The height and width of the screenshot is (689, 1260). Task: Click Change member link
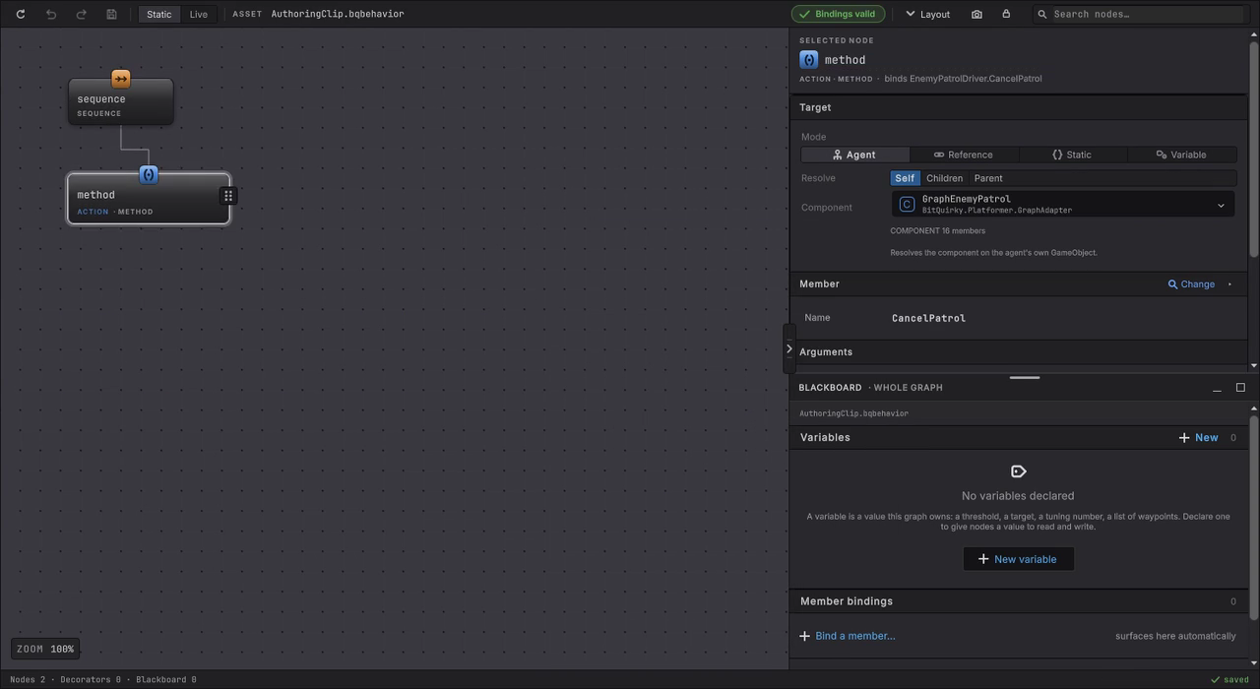(x=1192, y=284)
